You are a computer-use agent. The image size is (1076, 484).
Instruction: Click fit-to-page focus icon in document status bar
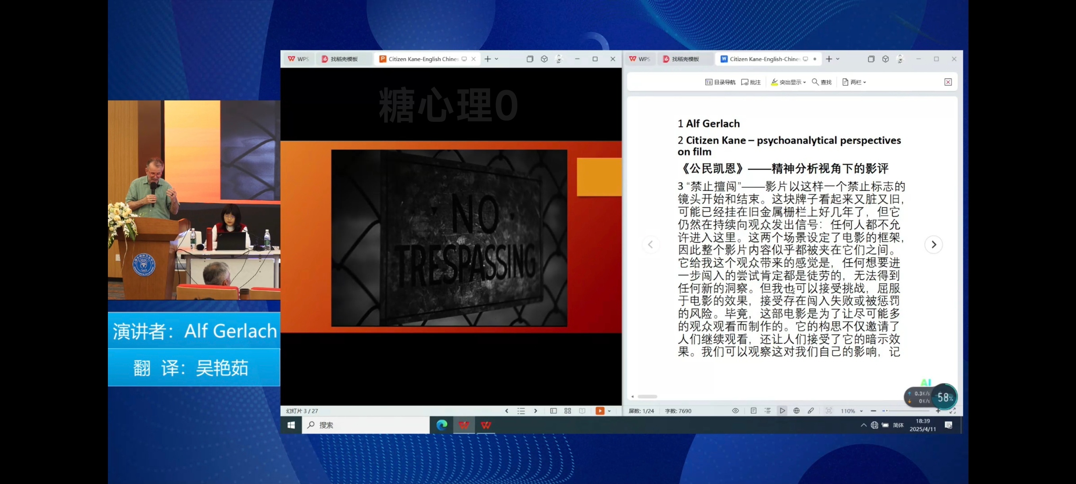[x=829, y=411]
